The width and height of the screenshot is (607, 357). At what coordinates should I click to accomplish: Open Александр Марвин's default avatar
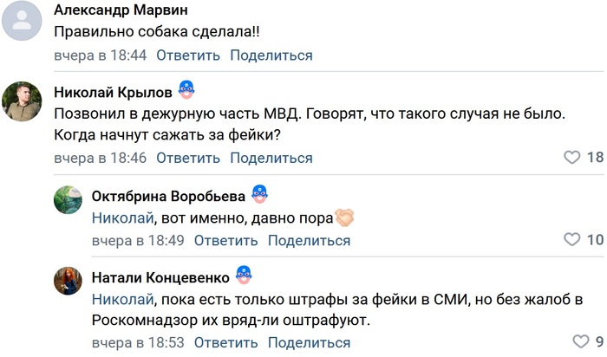[23, 21]
